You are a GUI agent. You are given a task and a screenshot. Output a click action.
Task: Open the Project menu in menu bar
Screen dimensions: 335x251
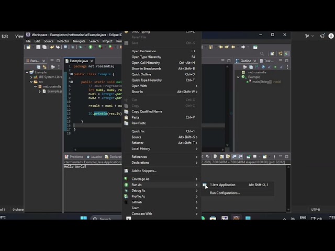coord(107,41)
